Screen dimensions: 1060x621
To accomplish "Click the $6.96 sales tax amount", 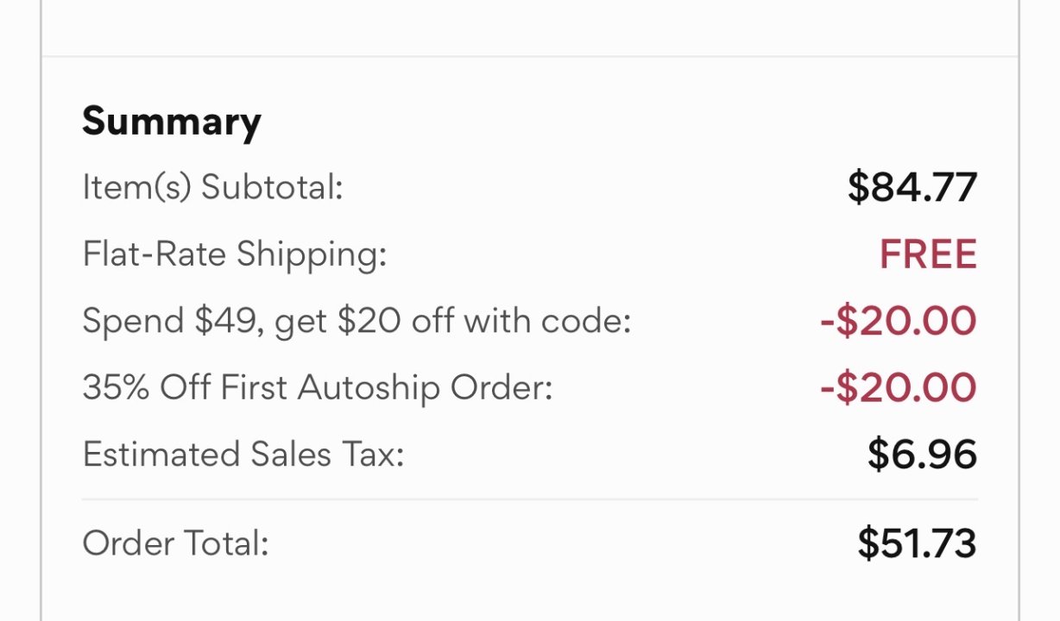I will (921, 455).
